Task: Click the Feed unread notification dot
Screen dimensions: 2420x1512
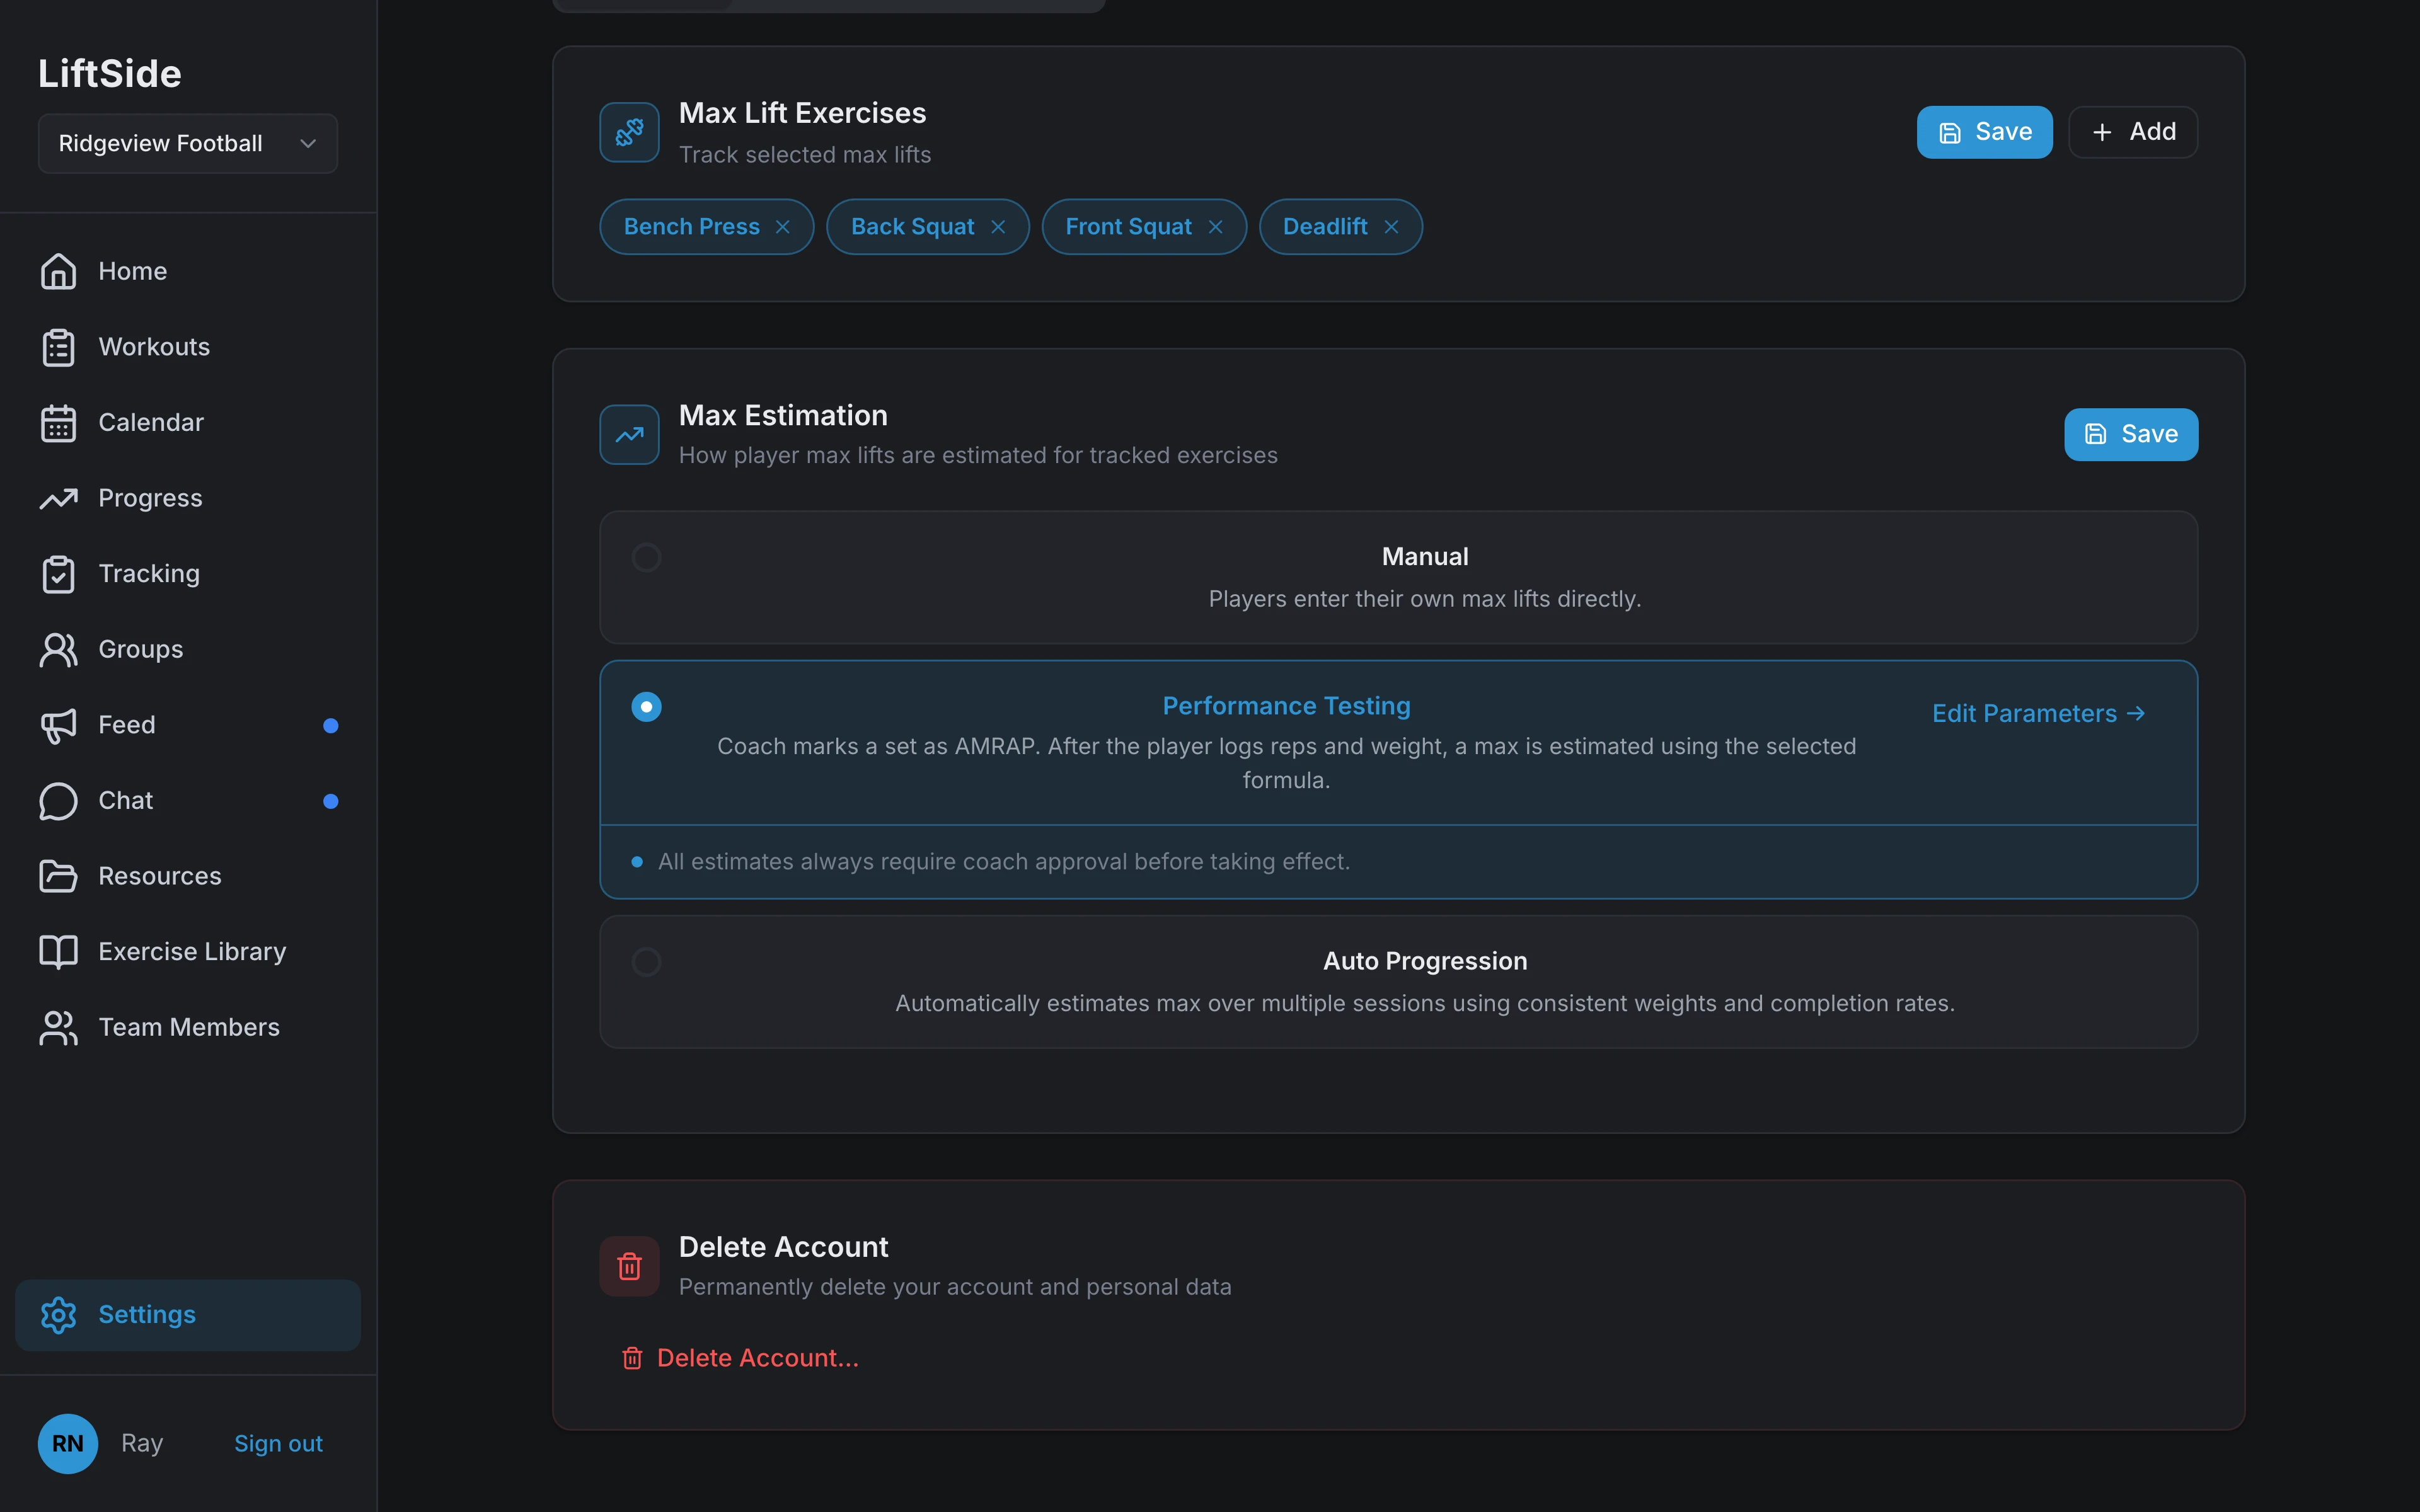Action: coord(331,725)
